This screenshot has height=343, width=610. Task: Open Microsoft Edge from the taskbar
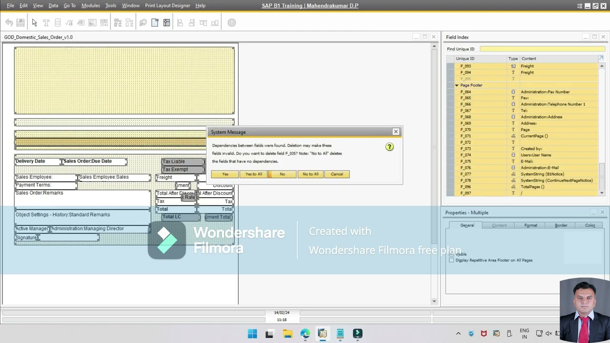tap(305, 333)
